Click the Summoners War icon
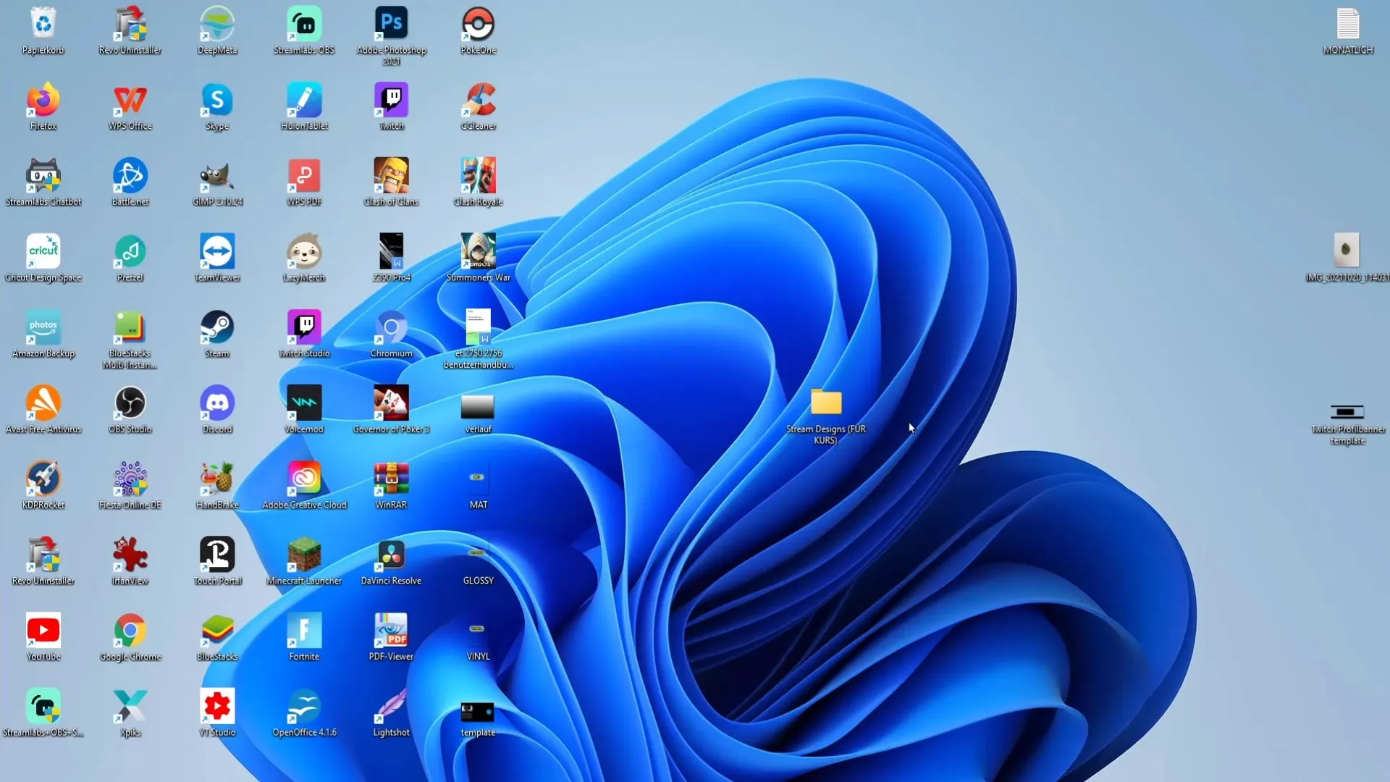Screen dimensions: 1390x782 478,251
